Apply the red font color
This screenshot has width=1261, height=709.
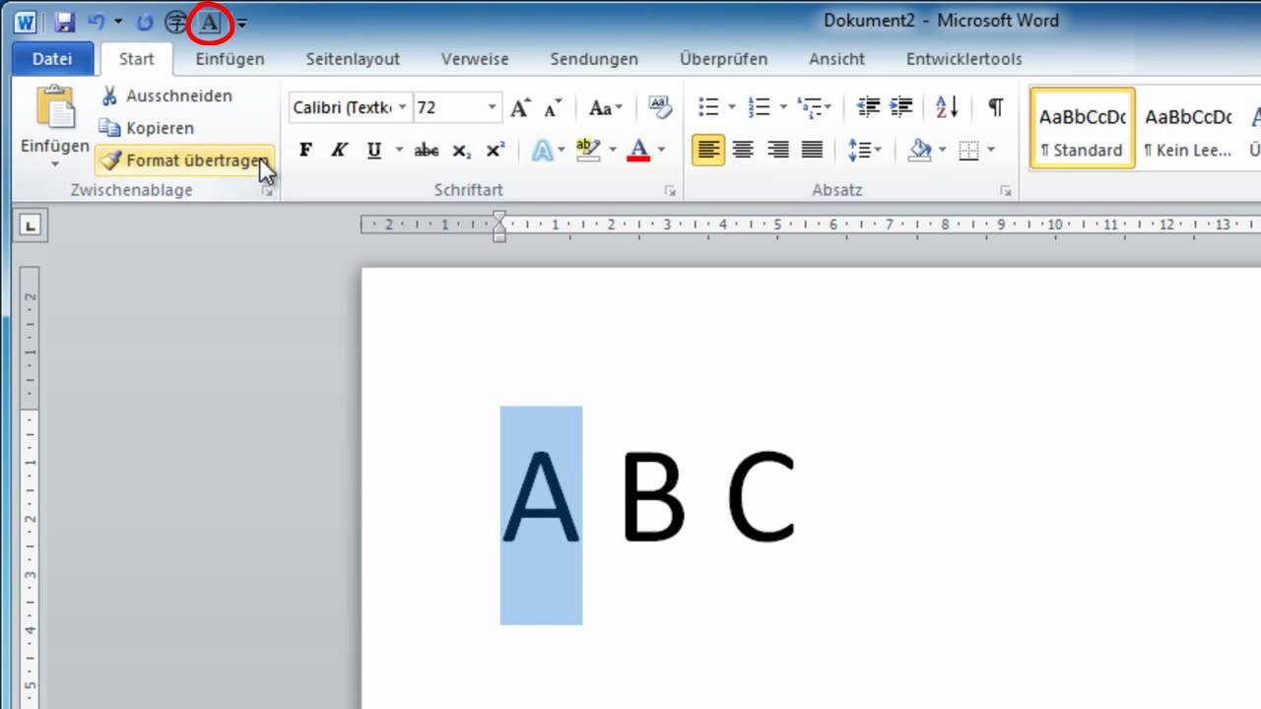click(x=638, y=150)
